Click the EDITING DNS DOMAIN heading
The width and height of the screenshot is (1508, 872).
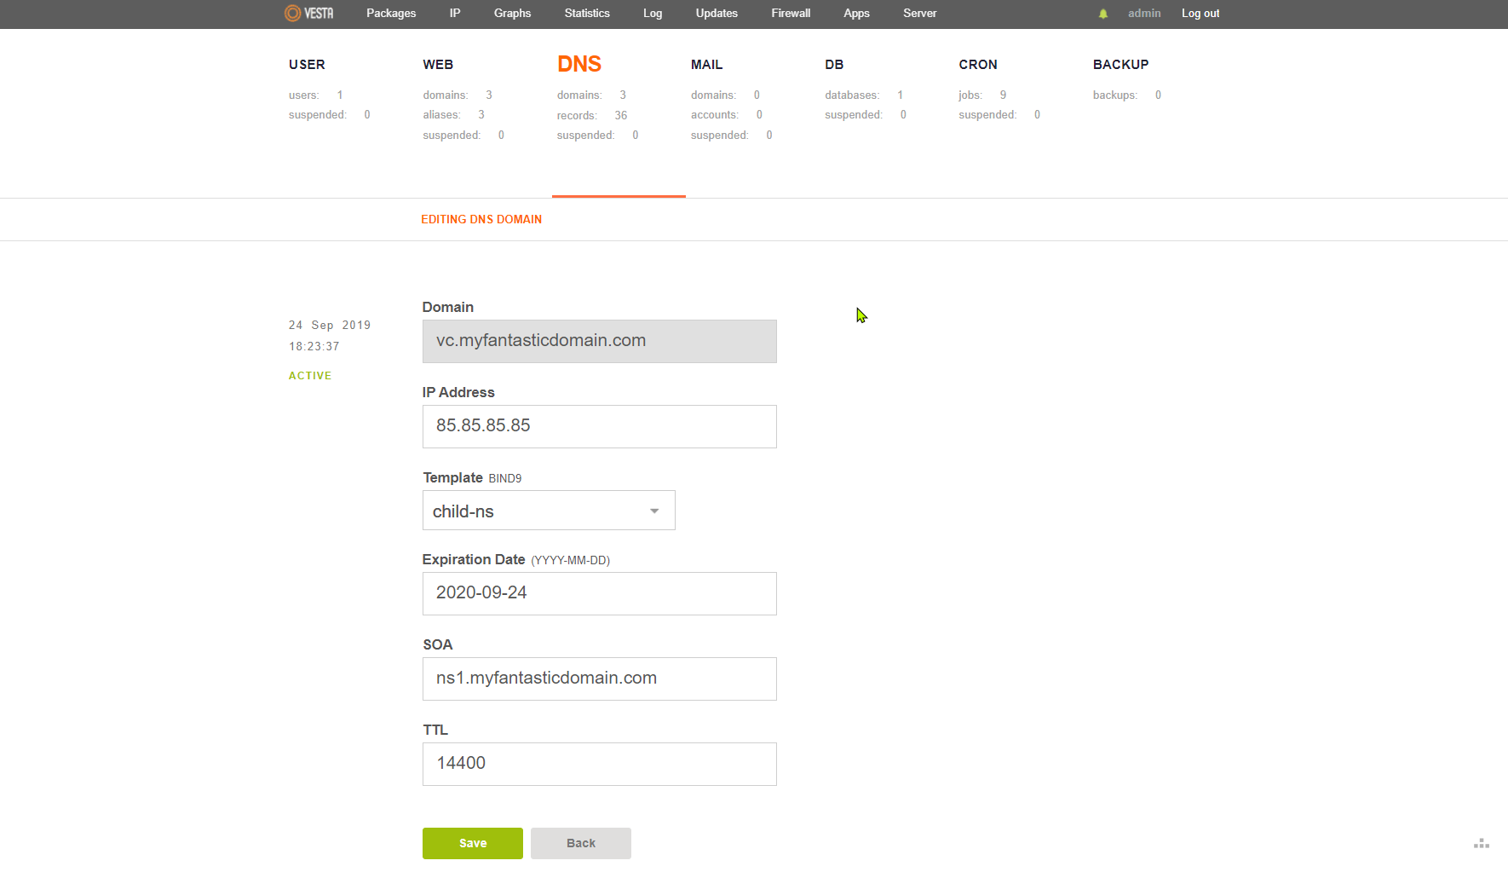481,219
